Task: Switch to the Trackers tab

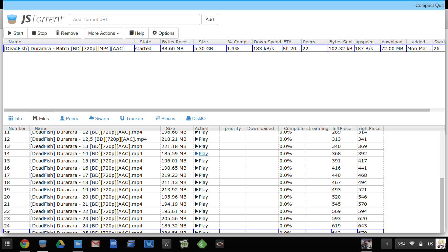Action: [132, 118]
